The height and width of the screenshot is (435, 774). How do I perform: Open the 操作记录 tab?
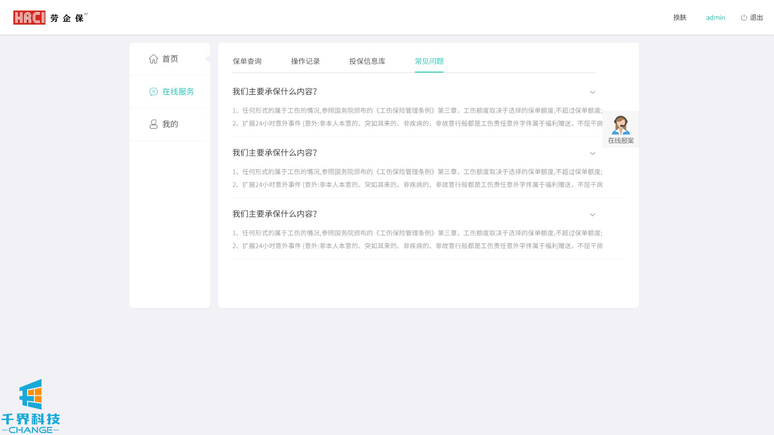click(305, 61)
